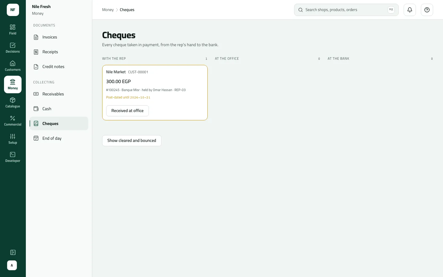This screenshot has height=277, width=443.
Task: Open Invoices documents page
Action: (x=59, y=37)
